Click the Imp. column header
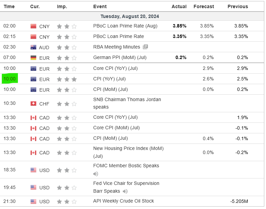 click(62, 6)
